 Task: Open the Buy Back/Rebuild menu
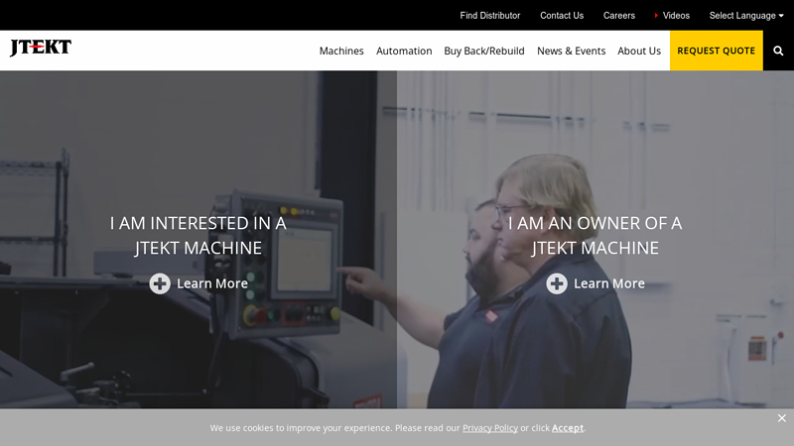coord(484,51)
